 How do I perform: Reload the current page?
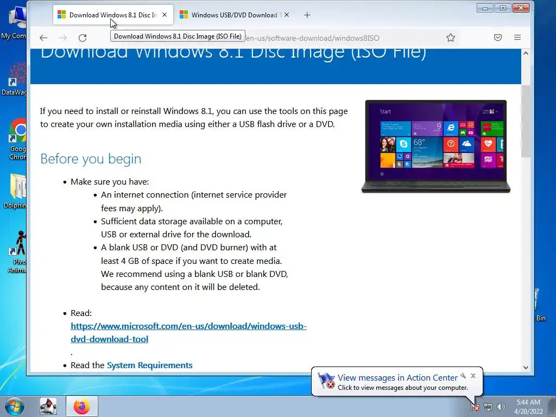point(83,38)
